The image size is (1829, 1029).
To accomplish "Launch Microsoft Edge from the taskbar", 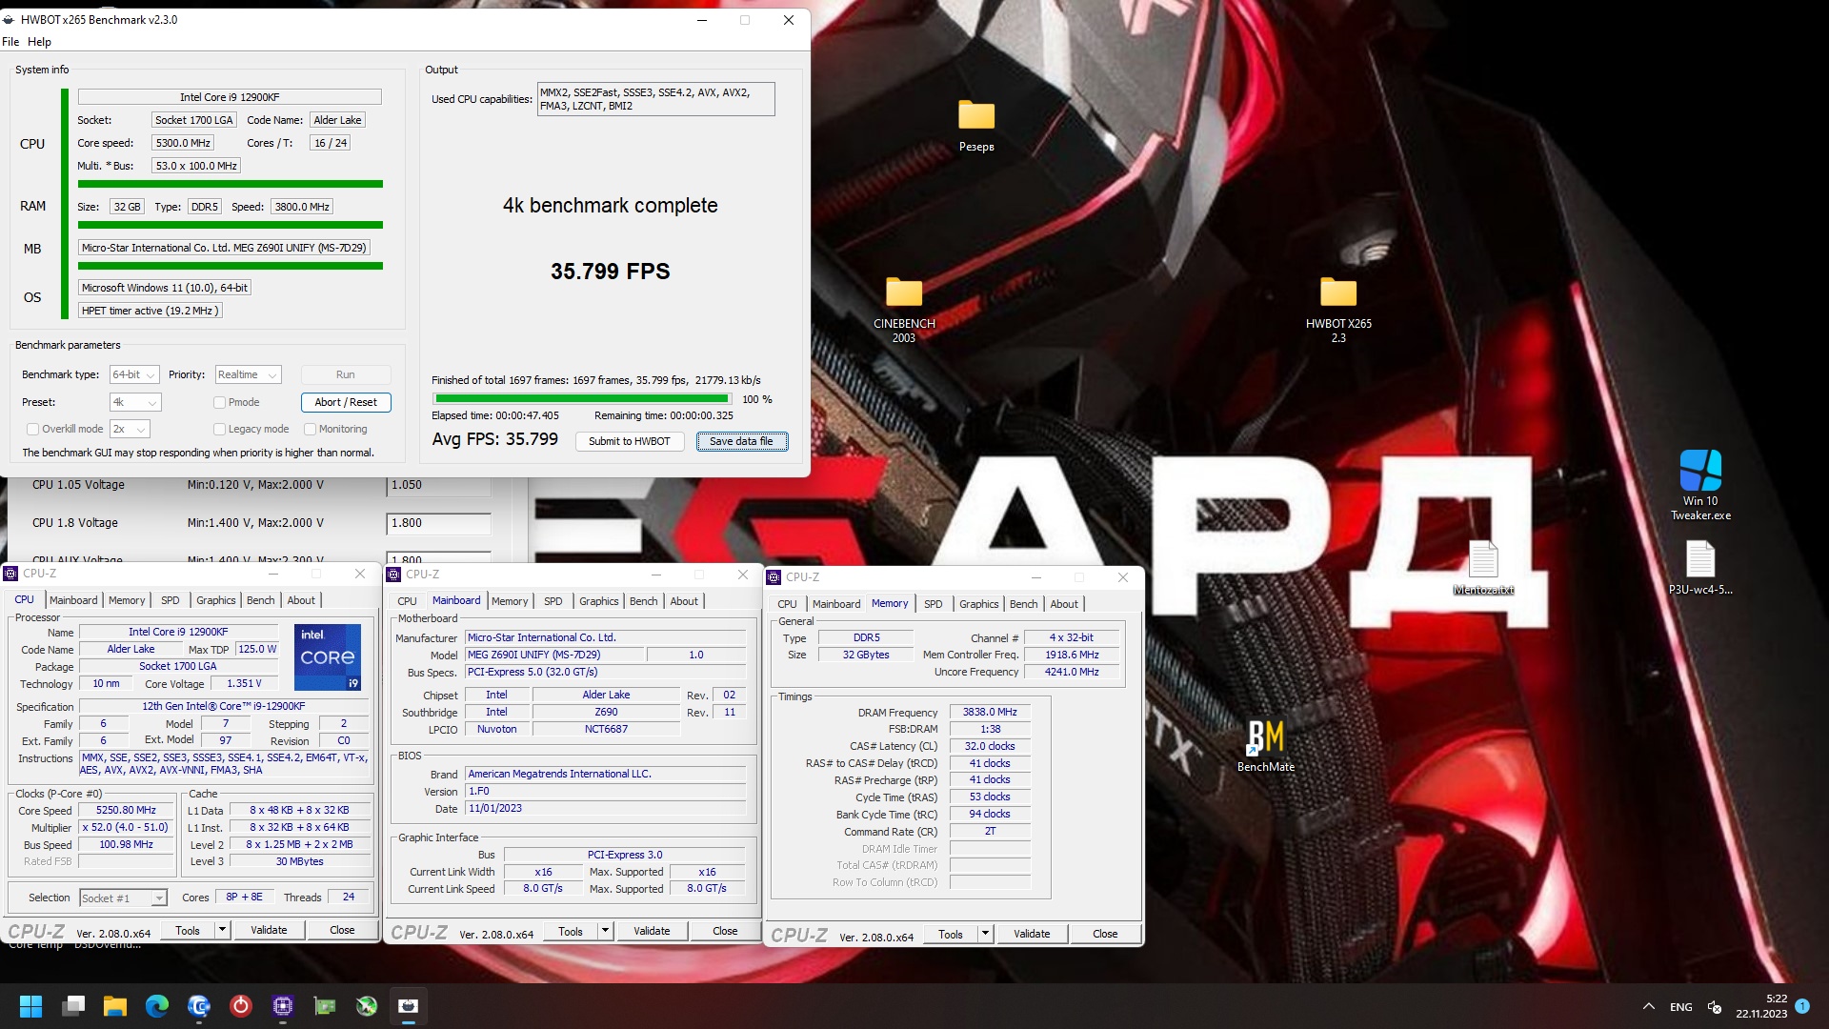I will [157, 1006].
